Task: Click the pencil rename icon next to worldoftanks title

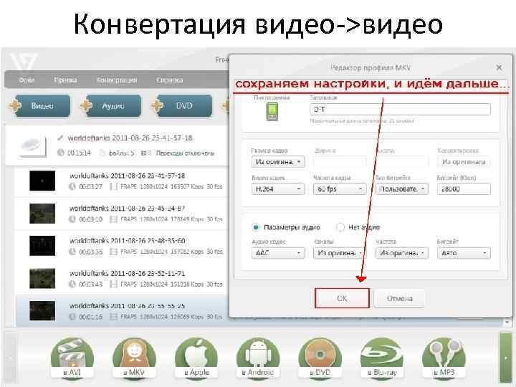Action: [x=60, y=138]
